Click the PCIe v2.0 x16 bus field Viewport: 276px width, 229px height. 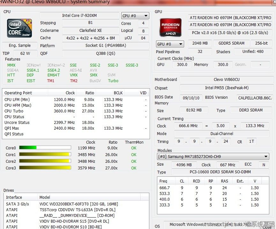point(230,33)
